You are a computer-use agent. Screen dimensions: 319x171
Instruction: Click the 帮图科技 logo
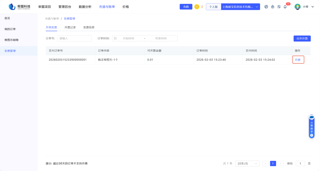pyautogui.click(x=19, y=7)
